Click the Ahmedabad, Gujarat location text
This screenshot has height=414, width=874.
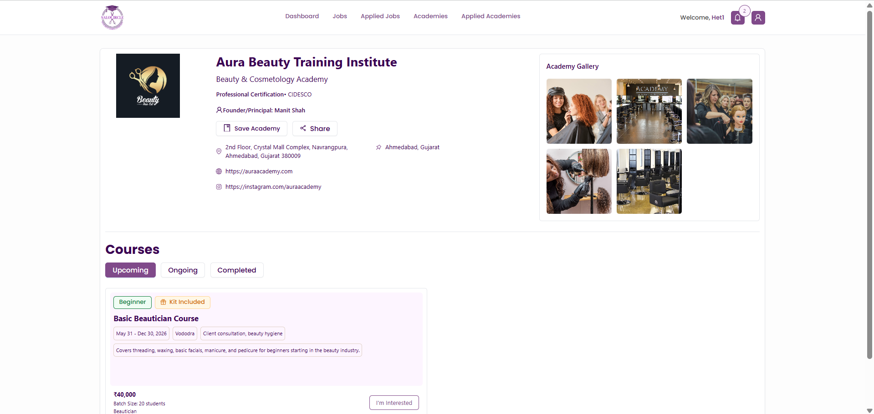412,147
